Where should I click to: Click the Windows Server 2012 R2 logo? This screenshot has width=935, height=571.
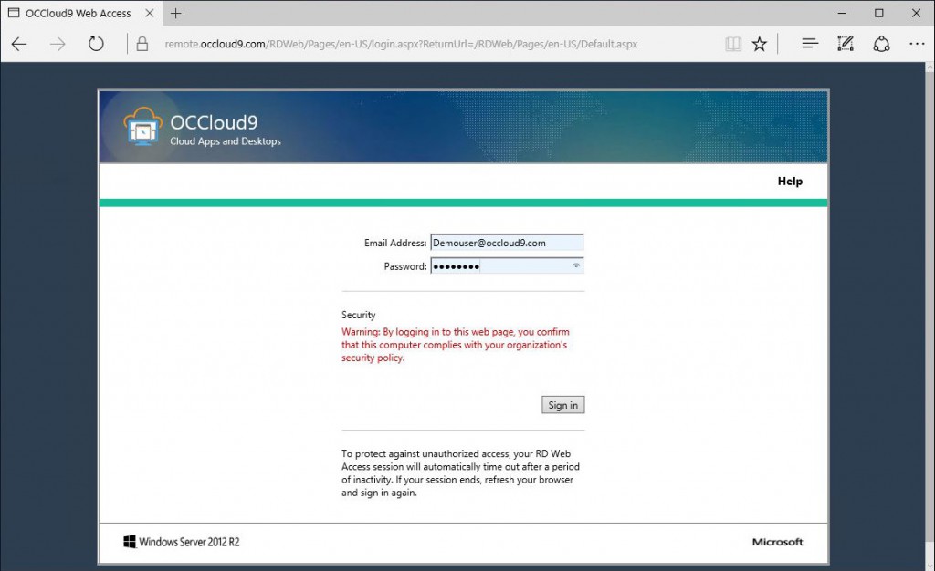click(x=181, y=542)
